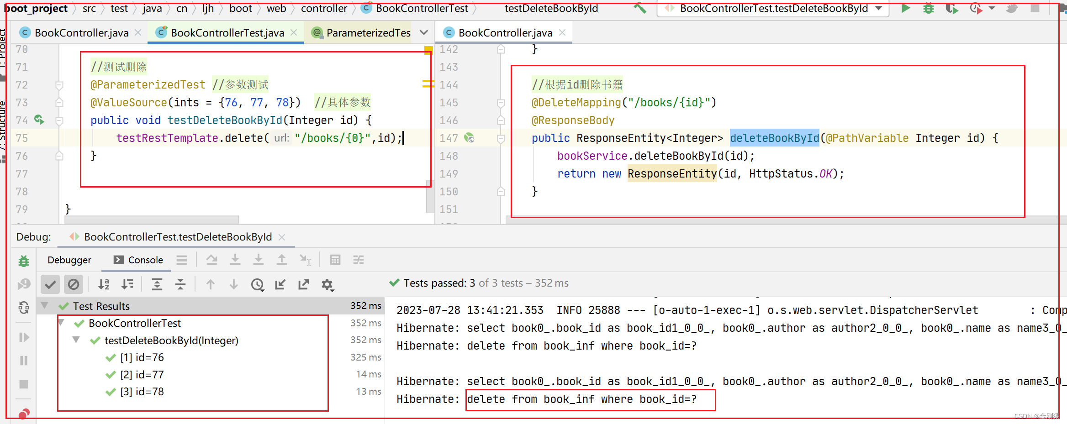Open the test history clock icon
This screenshot has height=424, width=1067.
258,285
